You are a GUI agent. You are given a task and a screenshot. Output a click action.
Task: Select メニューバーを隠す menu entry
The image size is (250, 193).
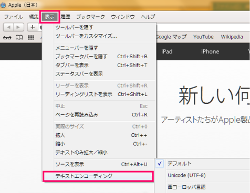pyautogui.click(x=105, y=48)
